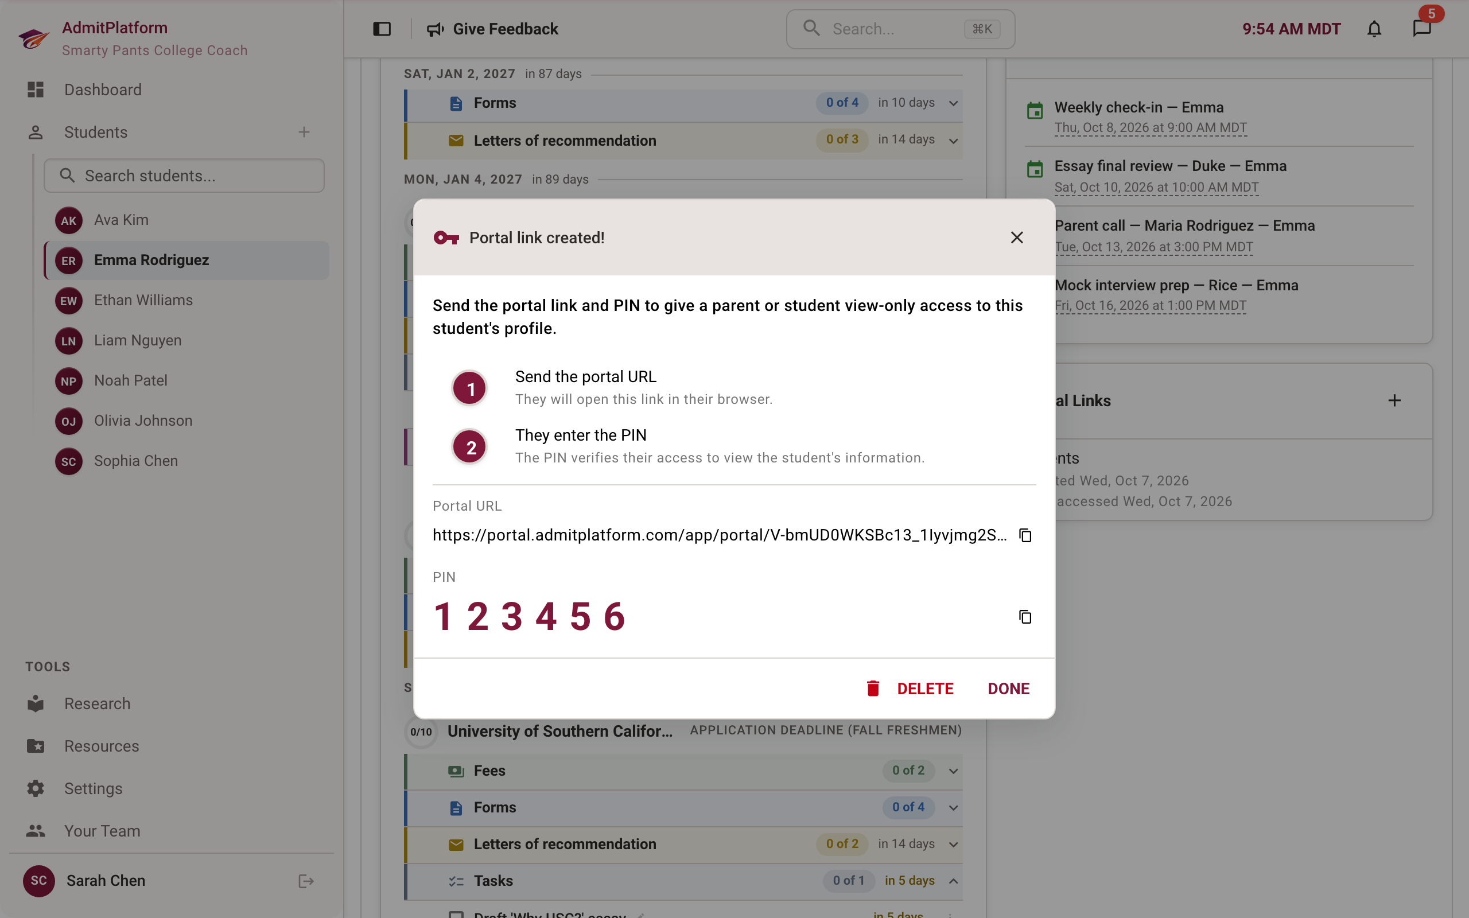Select student Ethan Williams
The height and width of the screenshot is (918, 1469).
pos(186,300)
